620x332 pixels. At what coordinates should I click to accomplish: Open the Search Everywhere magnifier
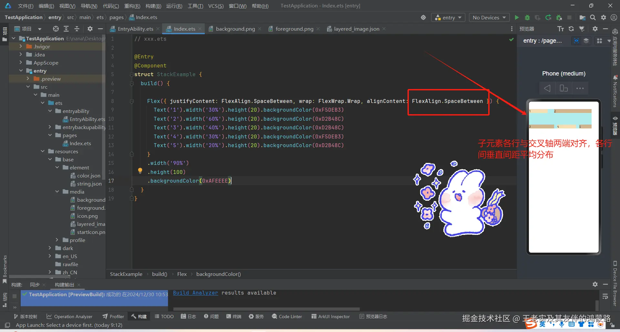point(593,17)
